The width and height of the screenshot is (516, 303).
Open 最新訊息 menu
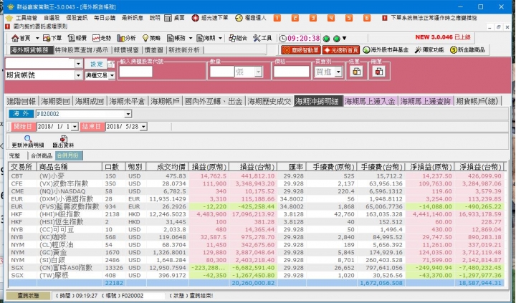[x=133, y=18]
